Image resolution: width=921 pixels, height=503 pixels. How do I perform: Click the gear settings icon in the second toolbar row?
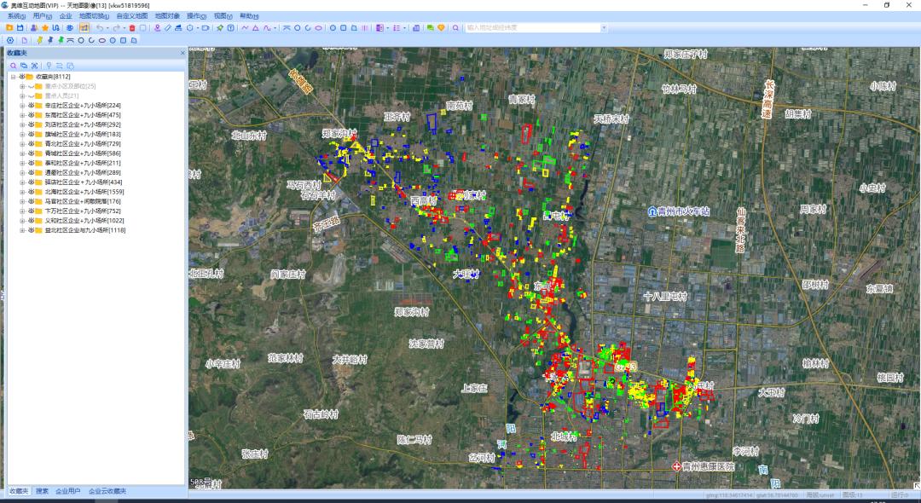(9, 40)
